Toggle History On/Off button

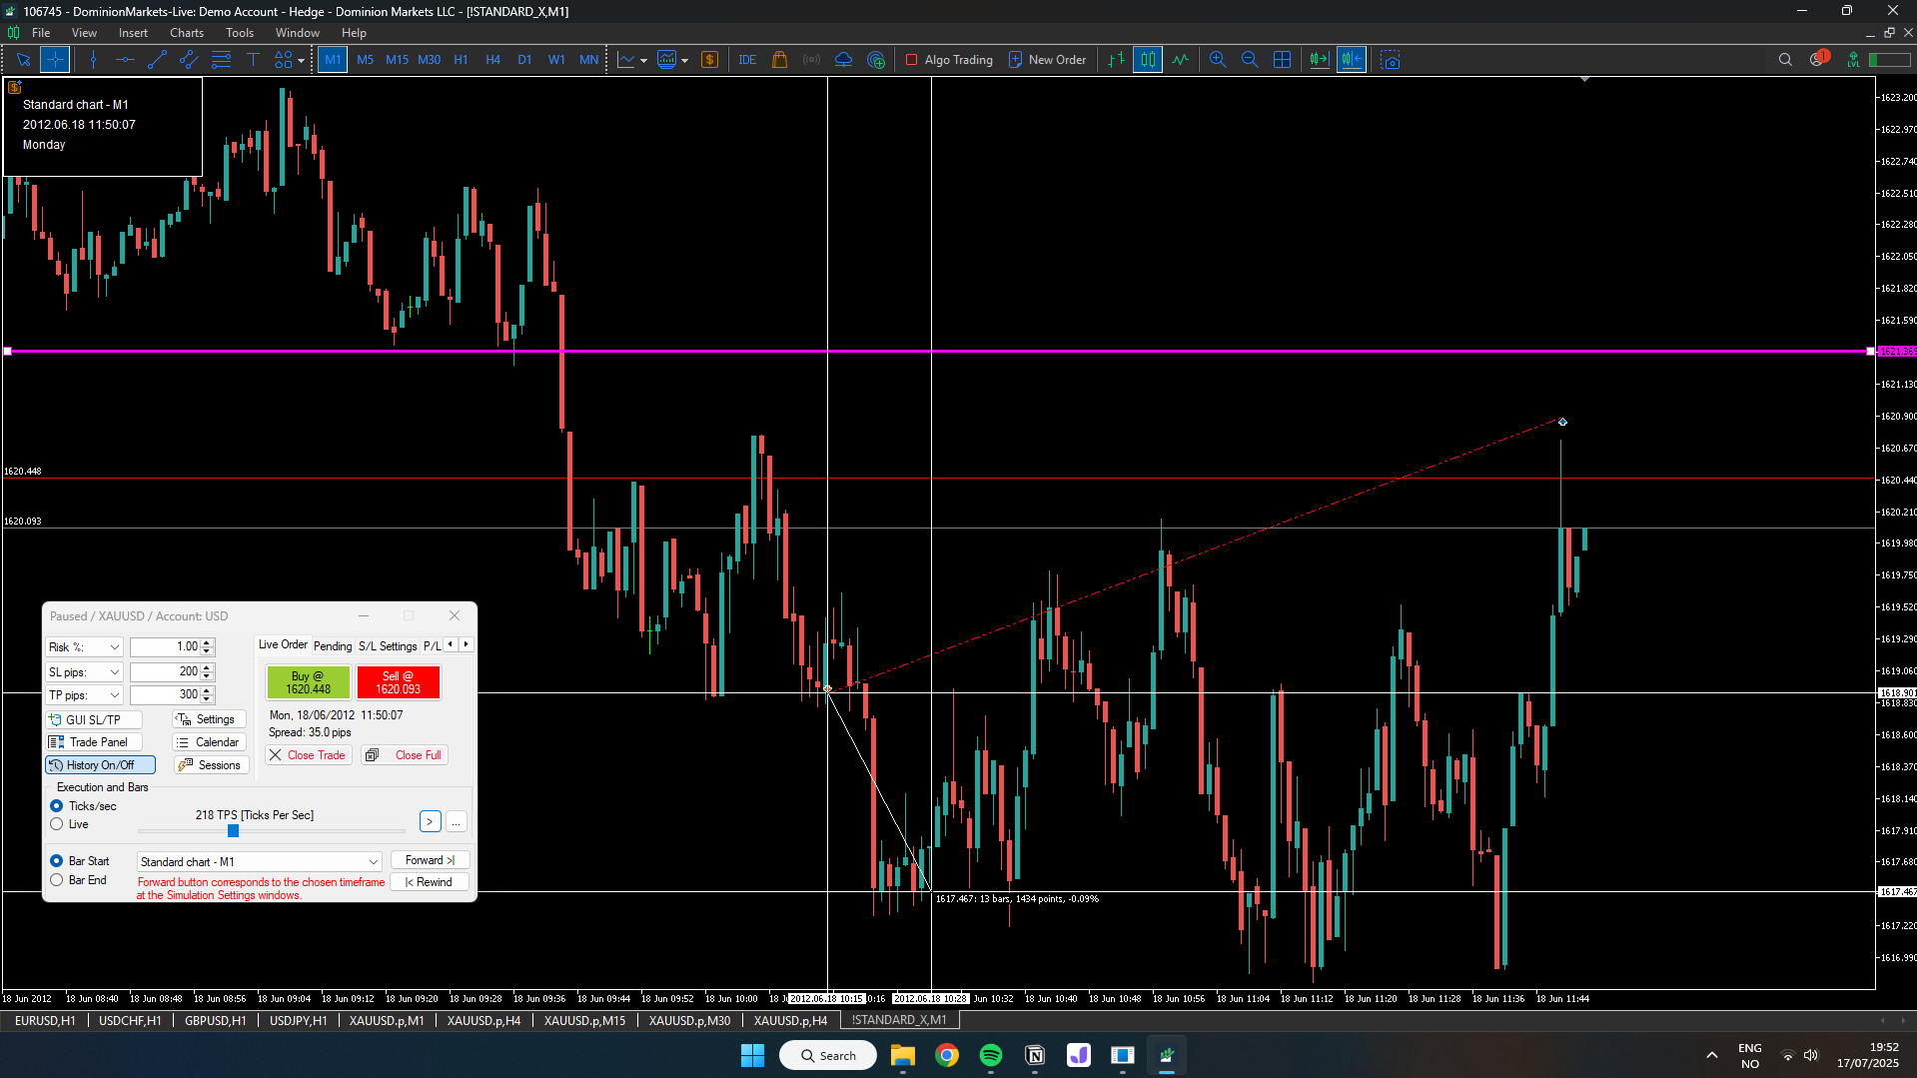click(x=100, y=765)
